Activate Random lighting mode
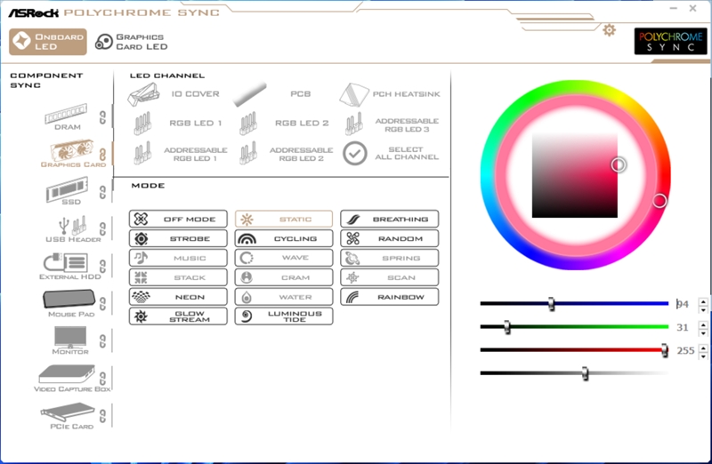712x464 pixels. 390,238
